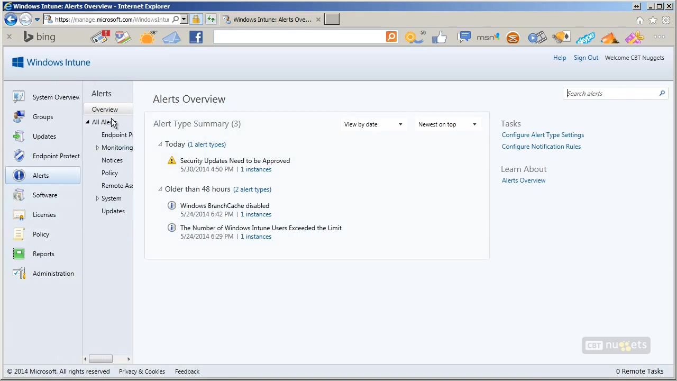Click info icon beside Windows BranchCache disabled
Viewport: 677px width, 381px height.
[x=171, y=205]
